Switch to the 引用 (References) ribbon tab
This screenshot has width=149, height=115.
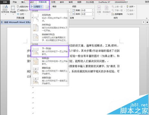(53, 2)
